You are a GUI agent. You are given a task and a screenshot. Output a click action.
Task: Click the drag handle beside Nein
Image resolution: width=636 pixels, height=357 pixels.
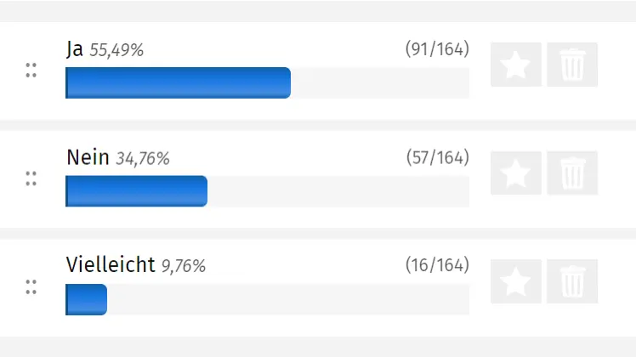(x=31, y=178)
